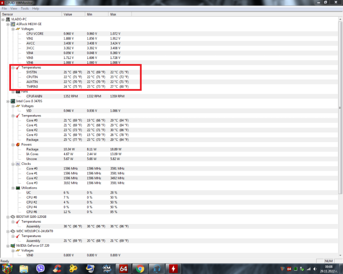Click the Sensor column header
The image size is (343, 274).
point(31,14)
